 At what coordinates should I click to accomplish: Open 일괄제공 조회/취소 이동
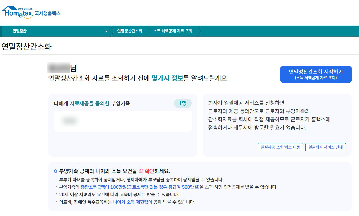point(280,147)
